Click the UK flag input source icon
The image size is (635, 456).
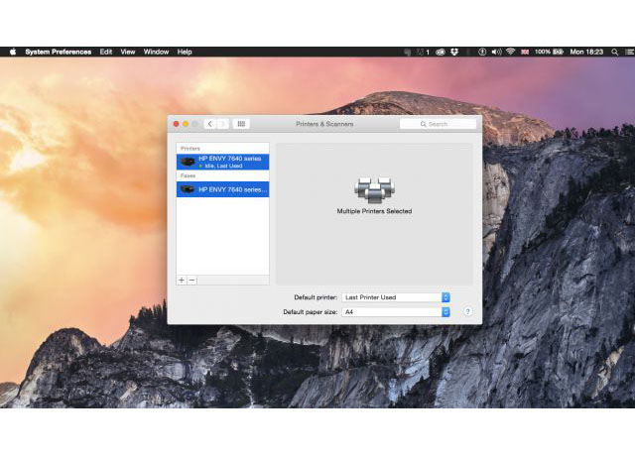tap(525, 52)
